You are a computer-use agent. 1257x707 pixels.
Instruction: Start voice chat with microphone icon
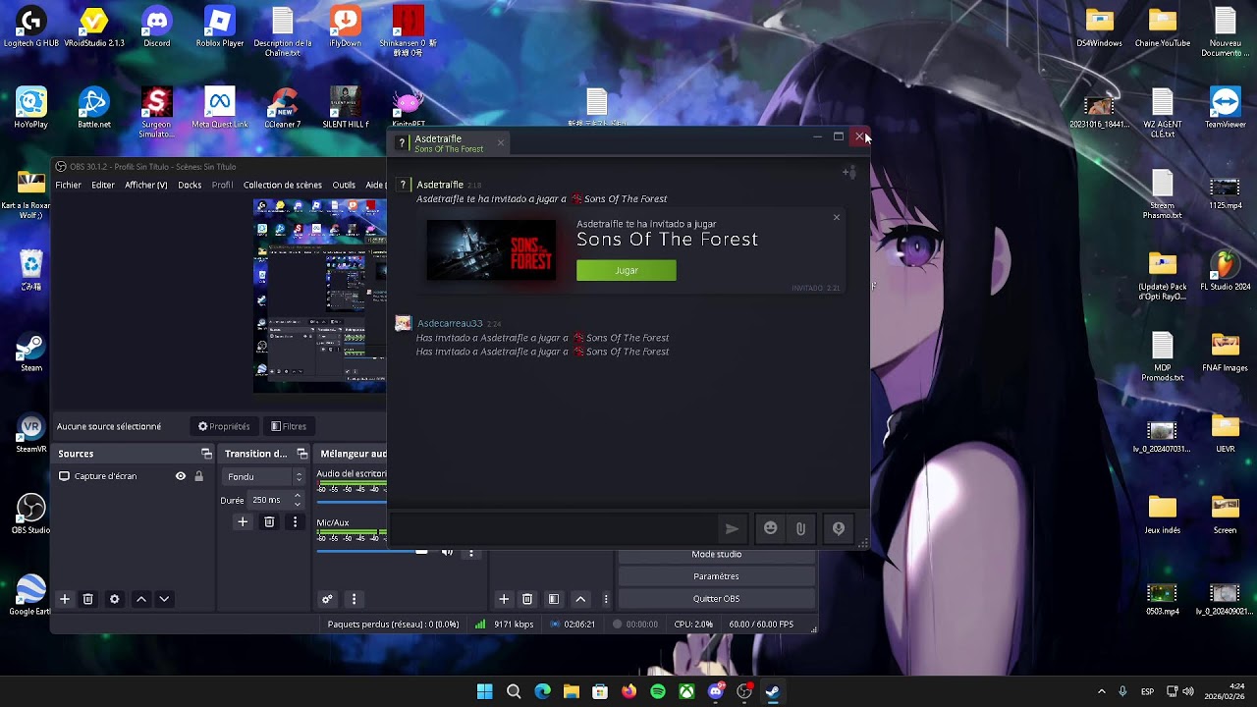click(839, 528)
